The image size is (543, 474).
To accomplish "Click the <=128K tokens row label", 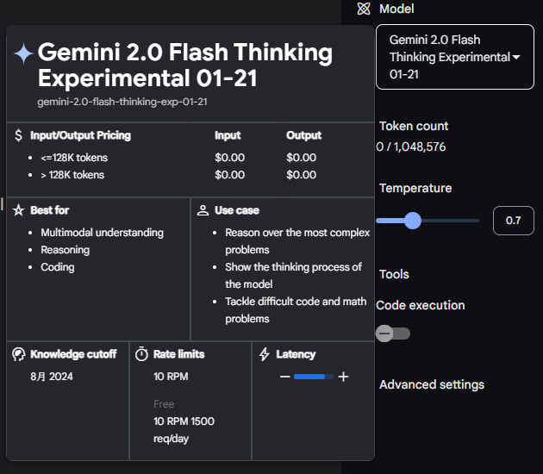I will coord(74,158).
